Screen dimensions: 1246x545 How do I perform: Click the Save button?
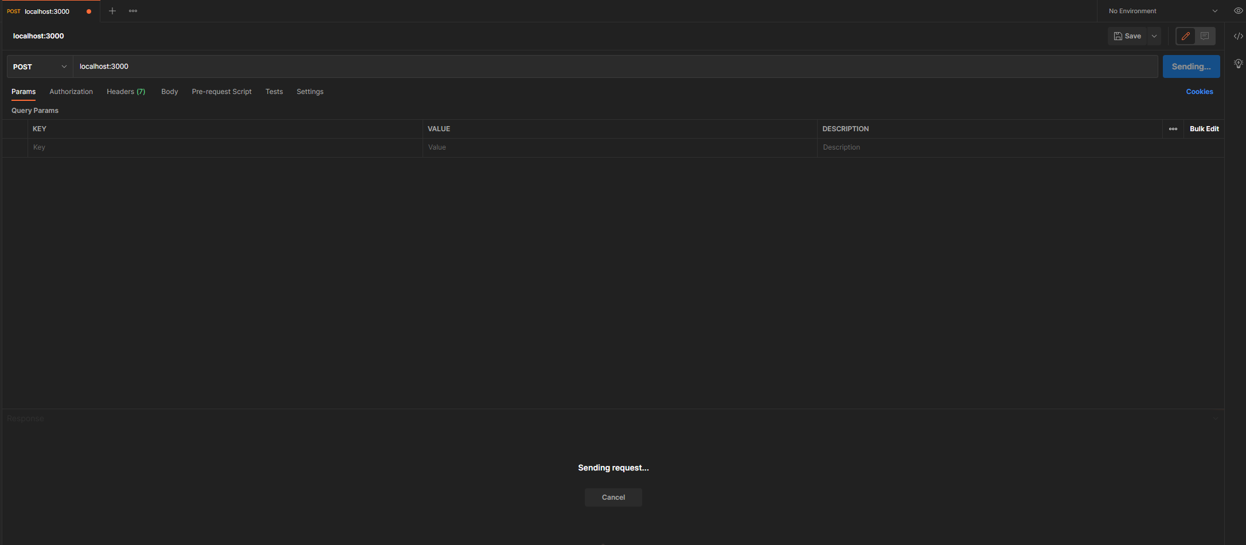tap(1127, 36)
